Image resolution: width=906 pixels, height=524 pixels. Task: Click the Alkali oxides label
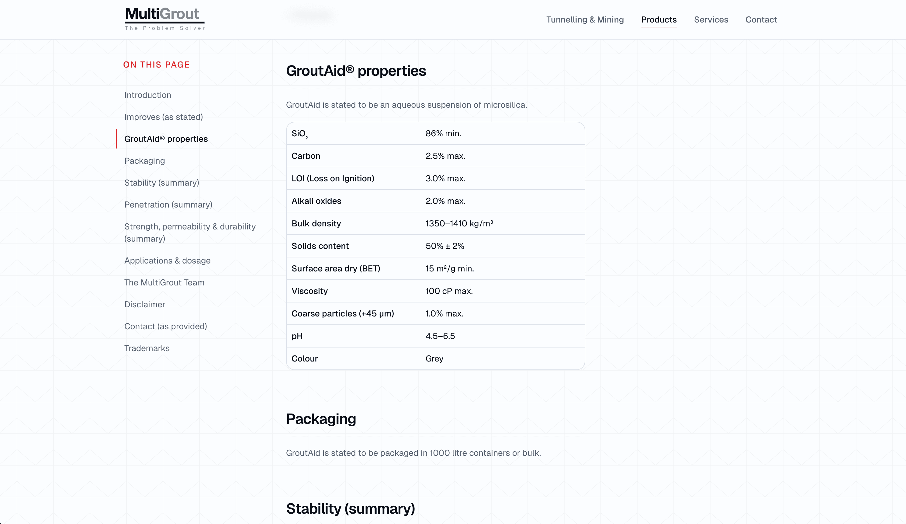pyautogui.click(x=316, y=201)
